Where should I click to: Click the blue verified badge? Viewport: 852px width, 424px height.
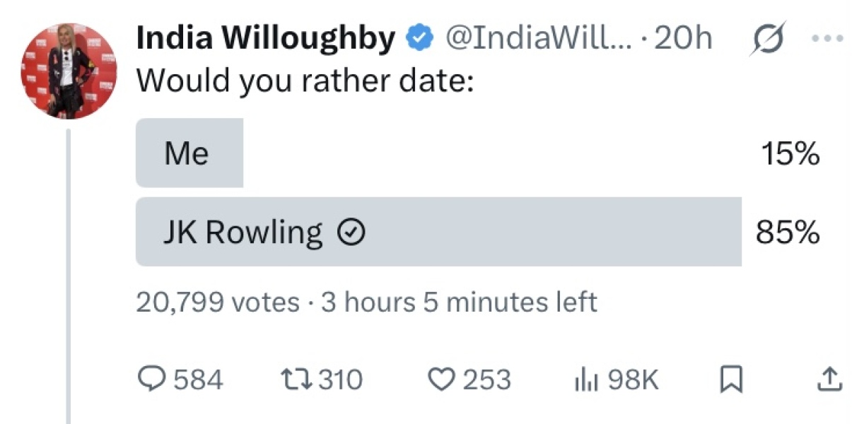(x=420, y=39)
